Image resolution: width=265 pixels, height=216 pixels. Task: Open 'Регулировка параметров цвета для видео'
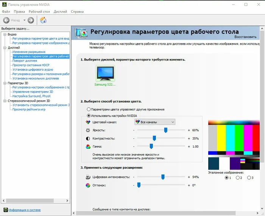click(41, 39)
